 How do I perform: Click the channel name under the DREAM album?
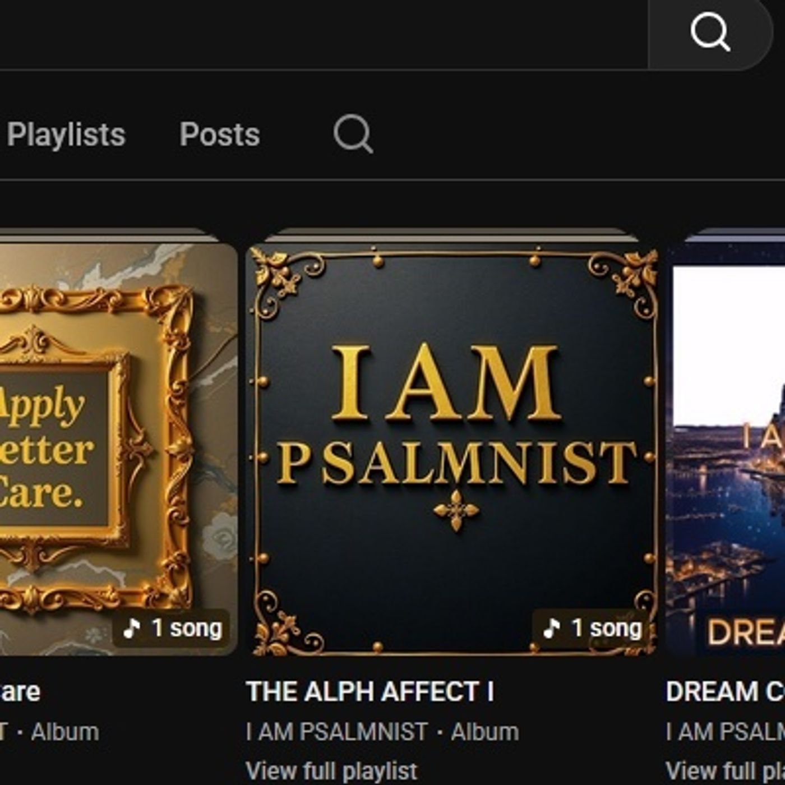(x=724, y=732)
